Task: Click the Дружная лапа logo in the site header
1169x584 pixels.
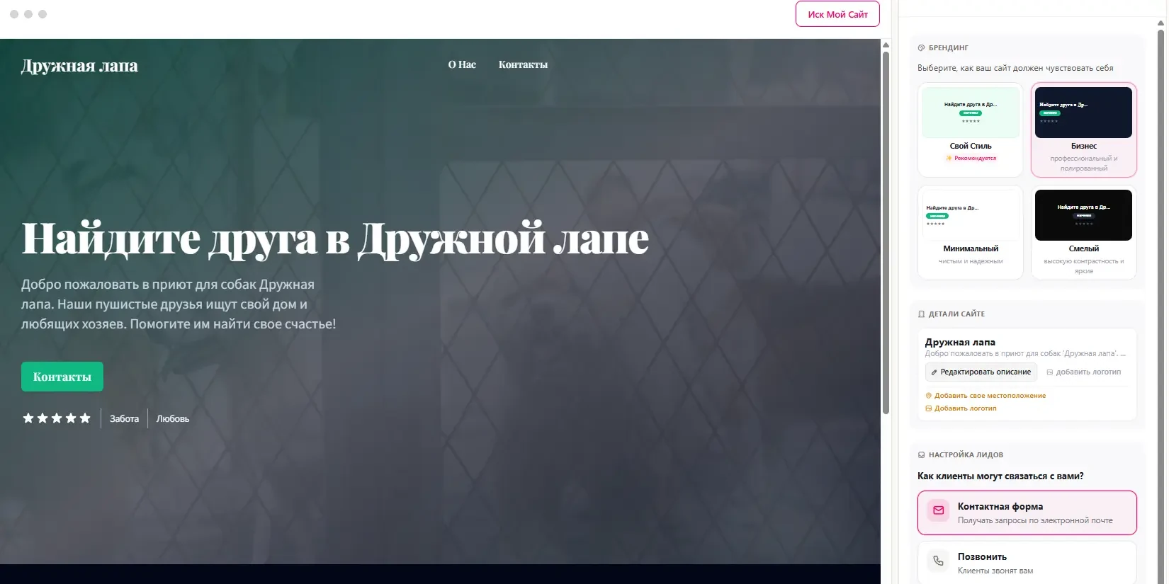Action: [x=79, y=66]
